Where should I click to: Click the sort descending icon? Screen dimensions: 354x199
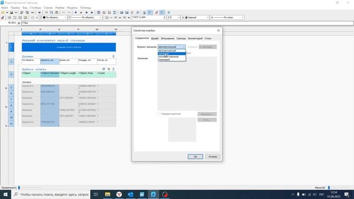click(110, 13)
